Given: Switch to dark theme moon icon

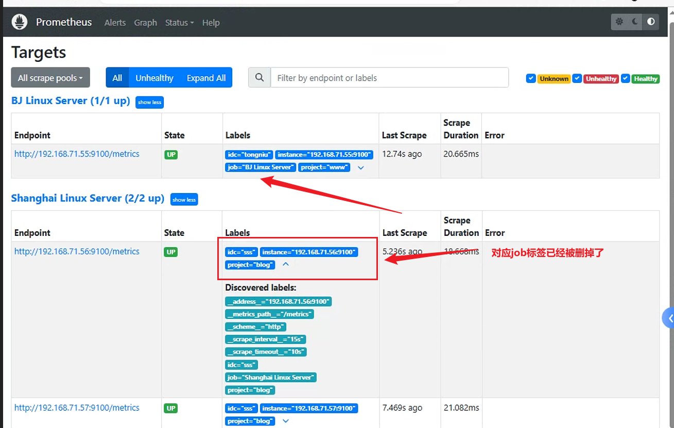Looking at the screenshot, I should click(635, 22).
